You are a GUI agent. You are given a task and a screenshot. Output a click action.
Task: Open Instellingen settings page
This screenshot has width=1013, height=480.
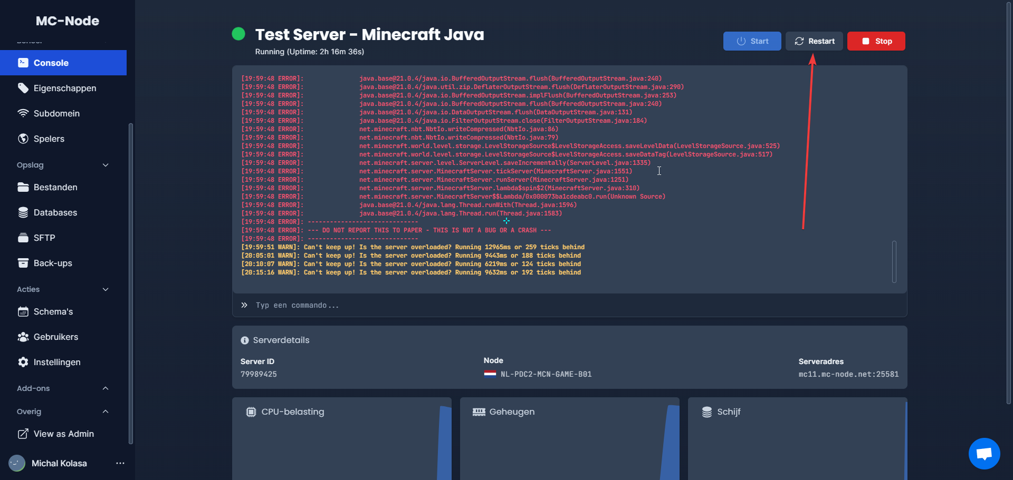(63, 362)
